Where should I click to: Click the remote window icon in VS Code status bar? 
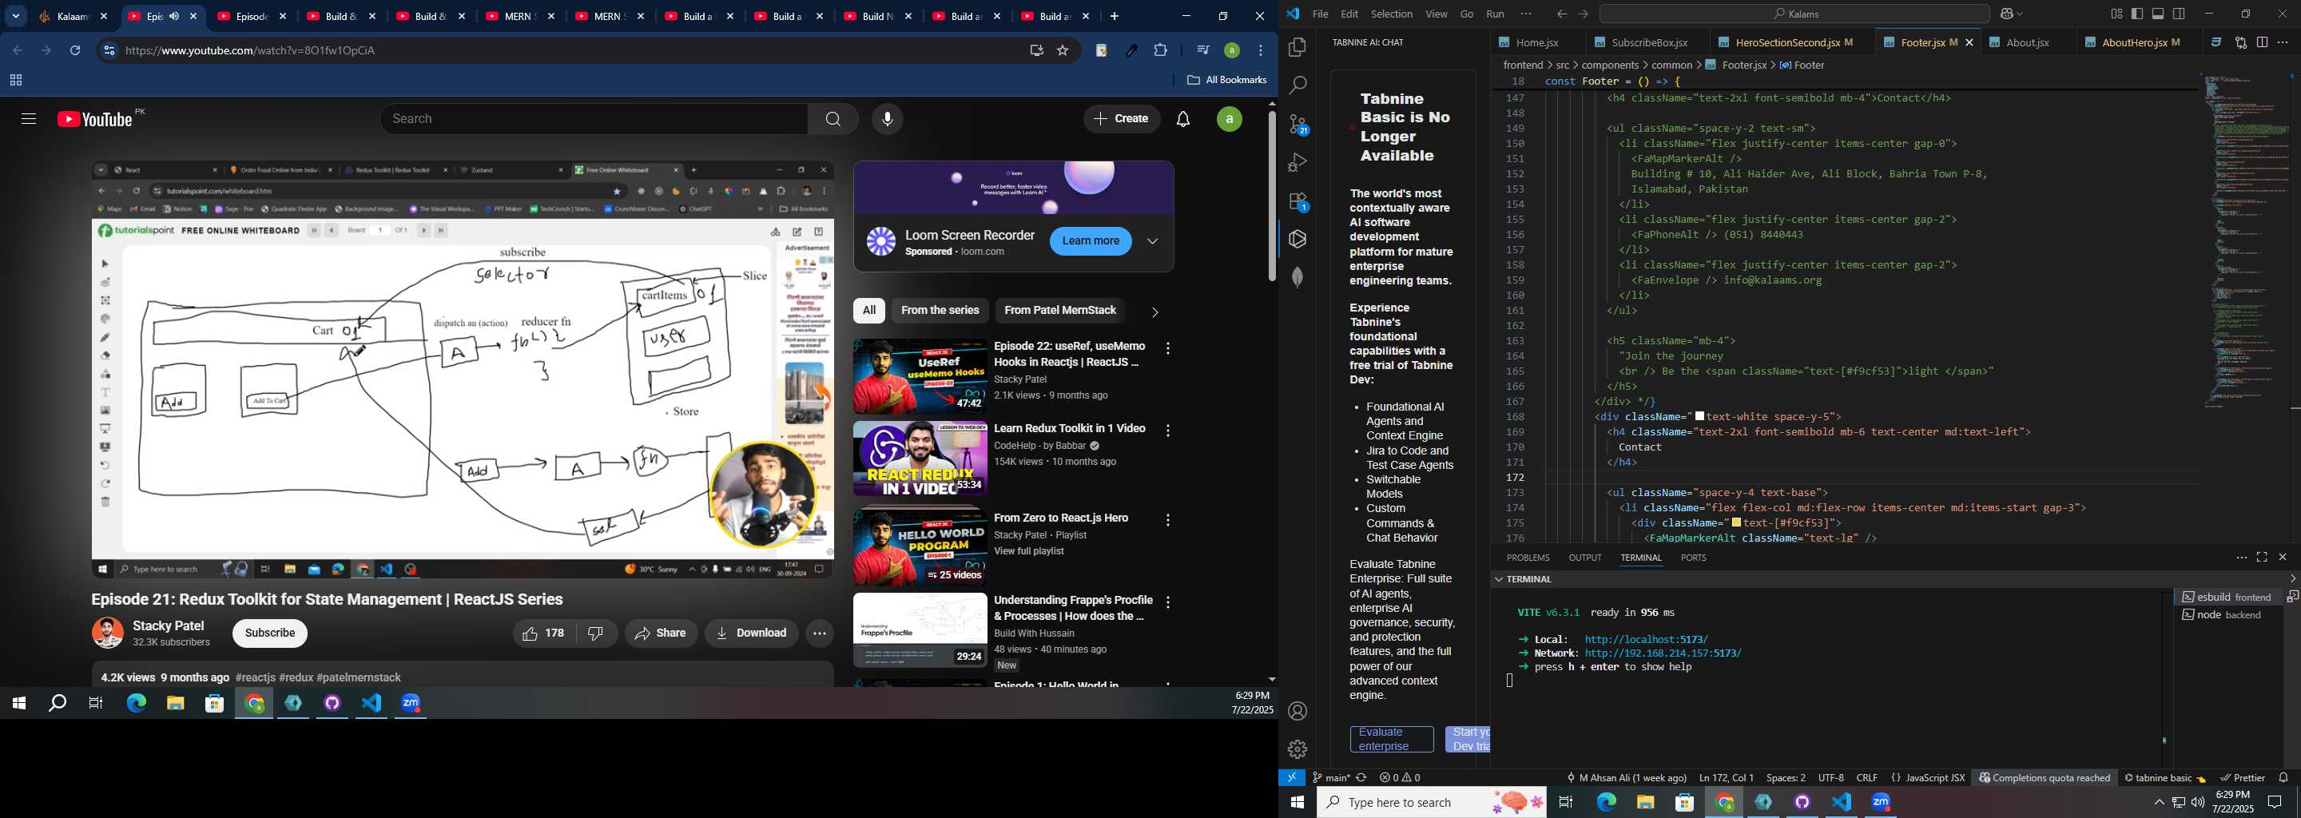pos(1292,778)
